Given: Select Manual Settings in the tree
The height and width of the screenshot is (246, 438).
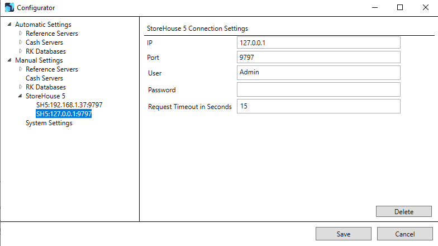Looking at the screenshot, I should (x=39, y=60).
